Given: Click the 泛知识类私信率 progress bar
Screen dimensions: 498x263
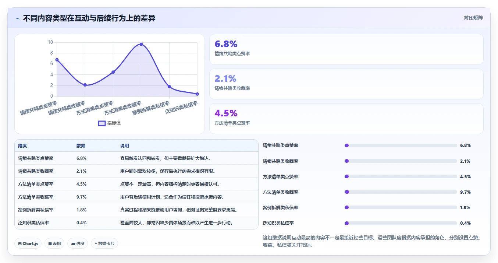Looking at the screenshot, I should [401, 223].
